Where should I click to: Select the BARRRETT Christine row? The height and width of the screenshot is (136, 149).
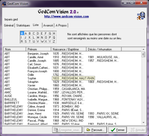click(x=72, y=103)
